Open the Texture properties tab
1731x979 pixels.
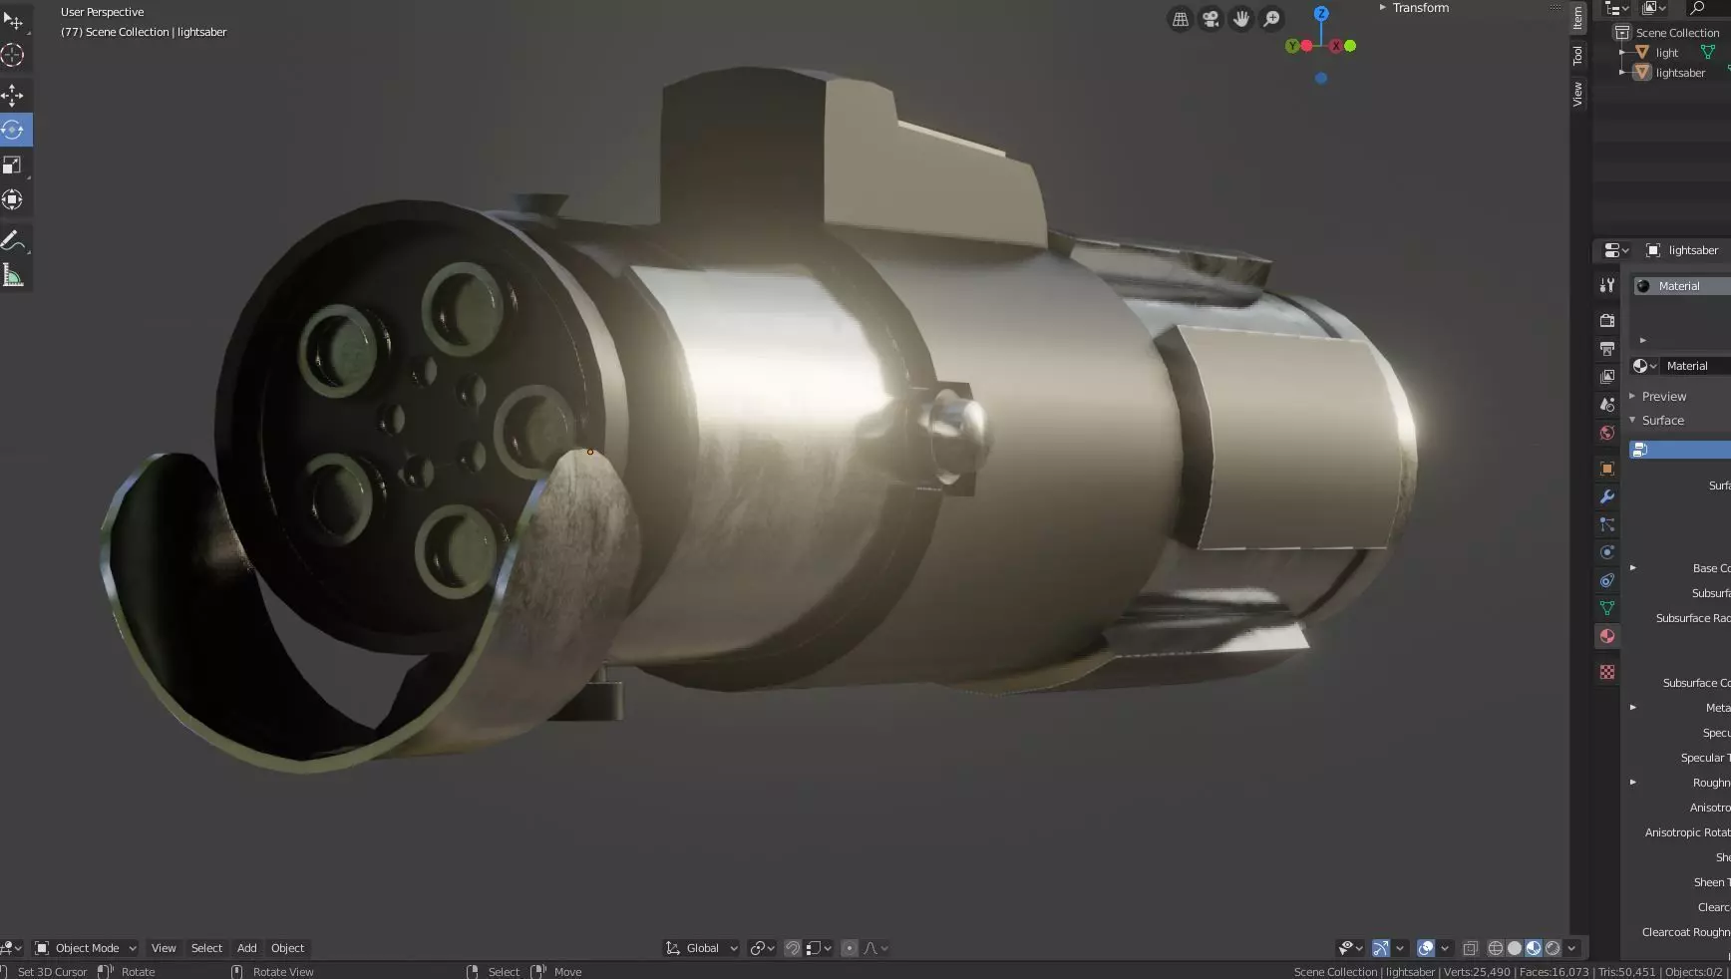click(x=1606, y=672)
